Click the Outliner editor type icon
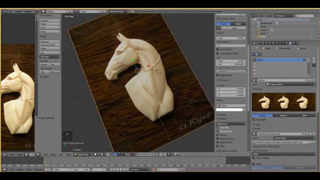320x180 pixels. [x=254, y=16]
